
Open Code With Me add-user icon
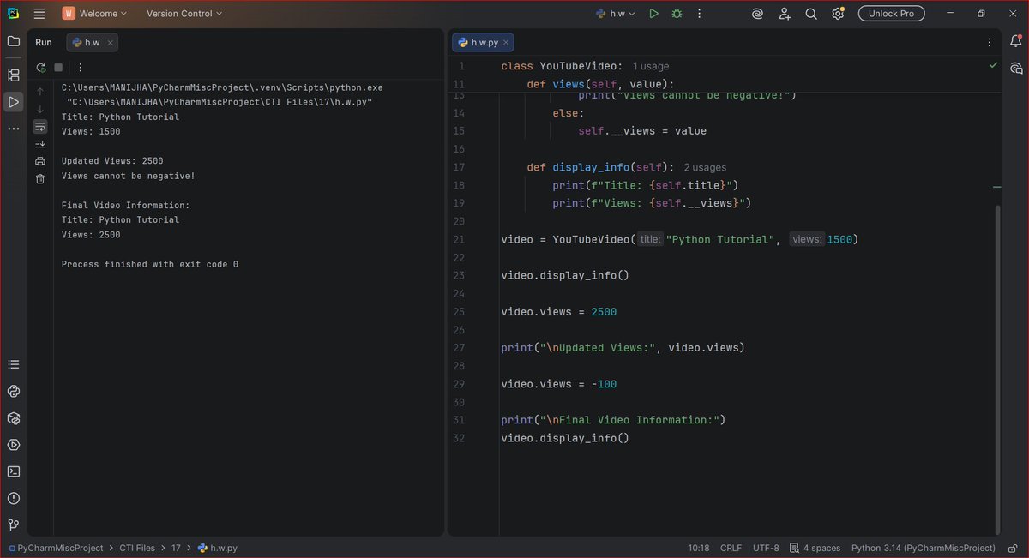click(785, 14)
